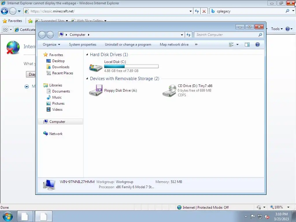Click the Local Disk C usage bar
This screenshot has width=296, height=222.
(132, 66)
